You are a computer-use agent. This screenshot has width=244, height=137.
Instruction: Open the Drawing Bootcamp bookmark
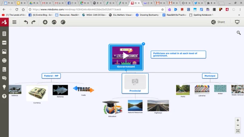148,15
